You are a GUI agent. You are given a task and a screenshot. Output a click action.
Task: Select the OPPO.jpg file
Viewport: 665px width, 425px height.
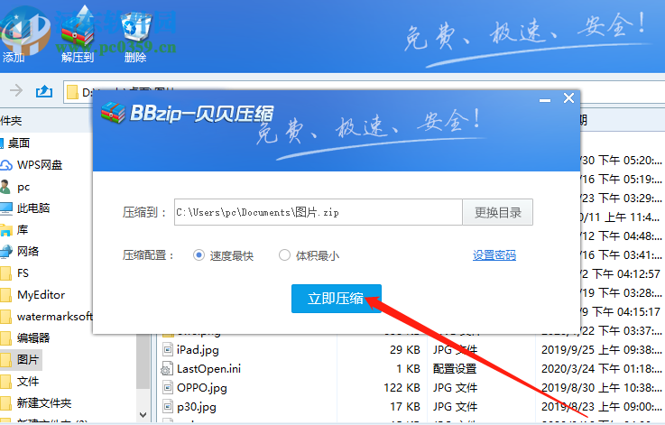point(202,388)
